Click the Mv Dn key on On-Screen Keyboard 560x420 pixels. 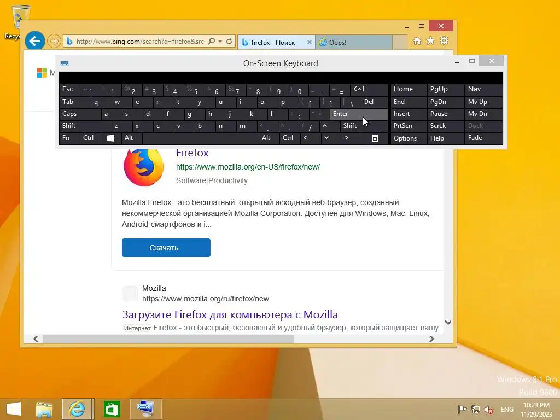pos(483,114)
